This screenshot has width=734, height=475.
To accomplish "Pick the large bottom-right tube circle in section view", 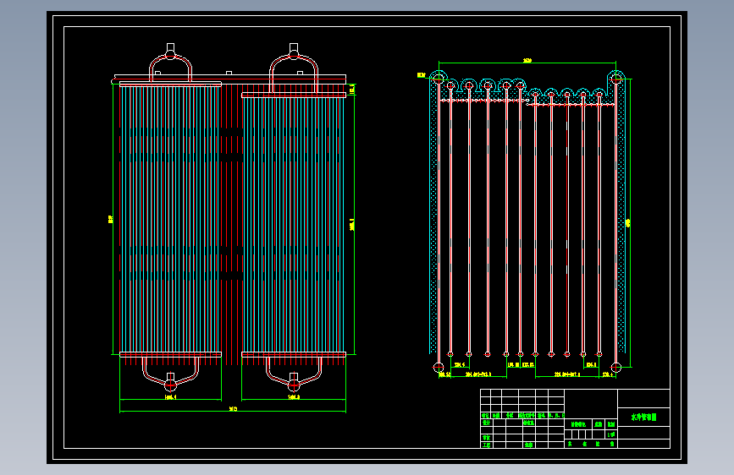I will pos(616,368).
